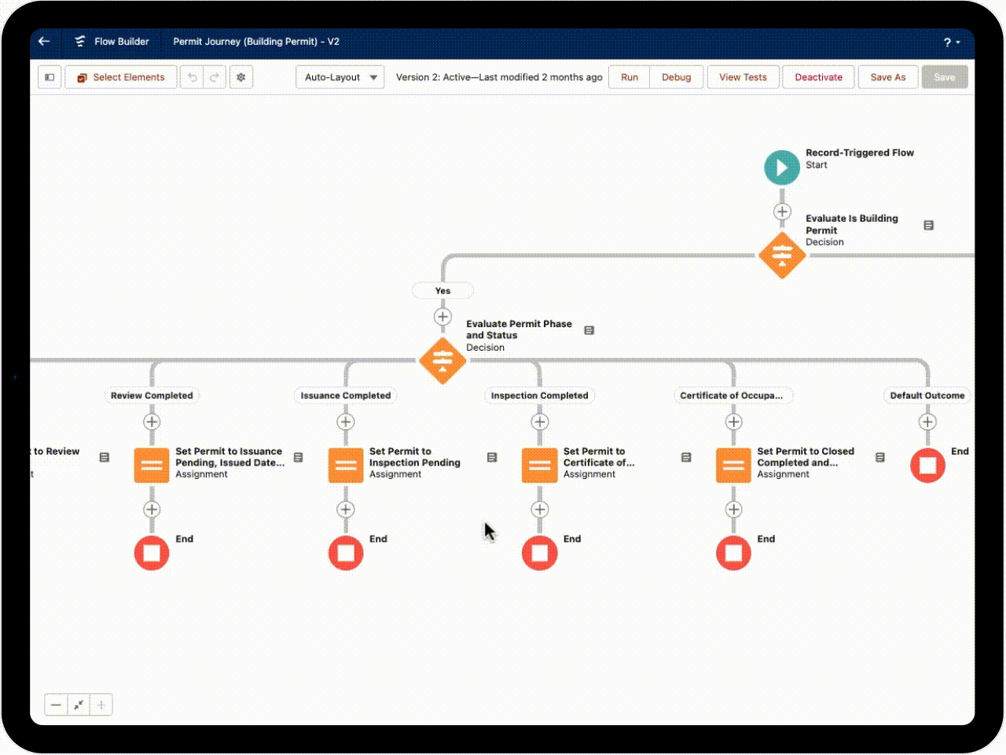Zoom out the canvas with minus button
Screen dimensions: 1006x755
click(x=56, y=705)
